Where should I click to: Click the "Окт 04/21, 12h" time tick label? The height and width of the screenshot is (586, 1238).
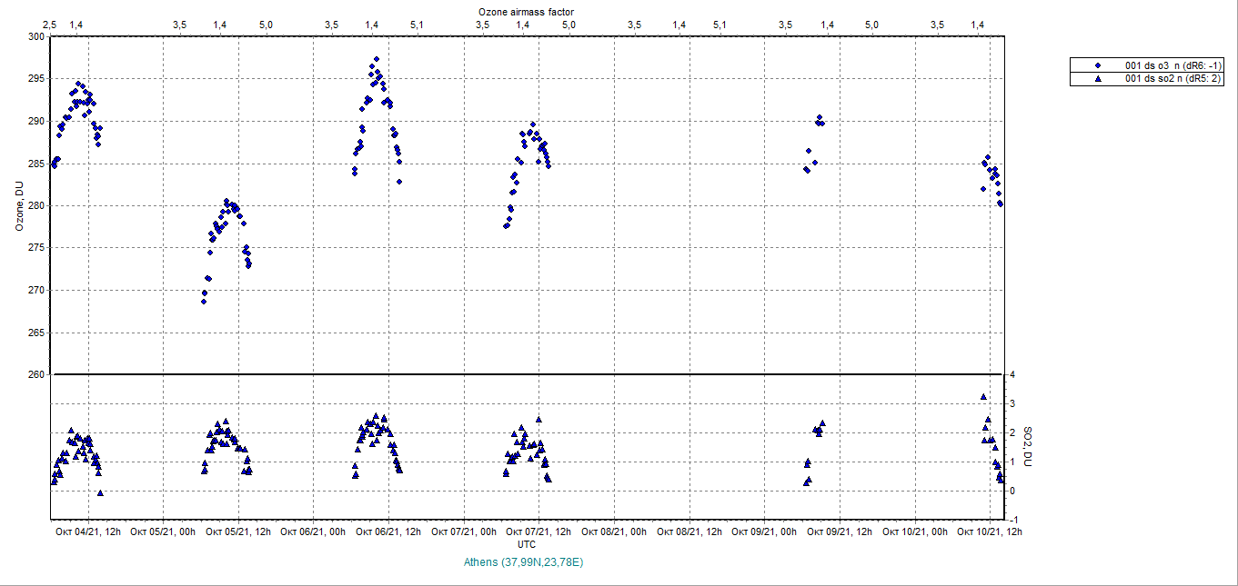pos(88,531)
